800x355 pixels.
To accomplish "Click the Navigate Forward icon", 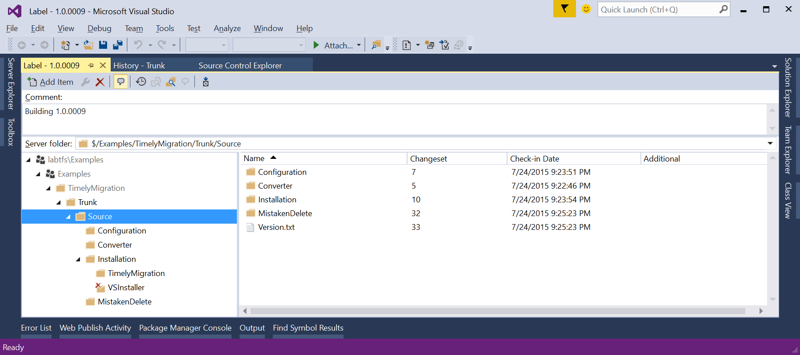I will tap(44, 45).
